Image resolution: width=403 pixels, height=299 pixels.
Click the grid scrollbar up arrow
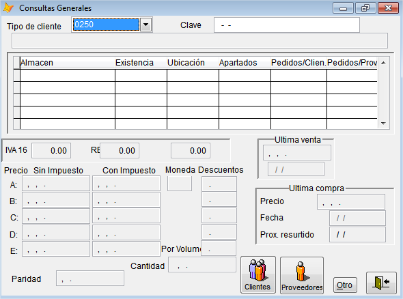tap(383, 63)
